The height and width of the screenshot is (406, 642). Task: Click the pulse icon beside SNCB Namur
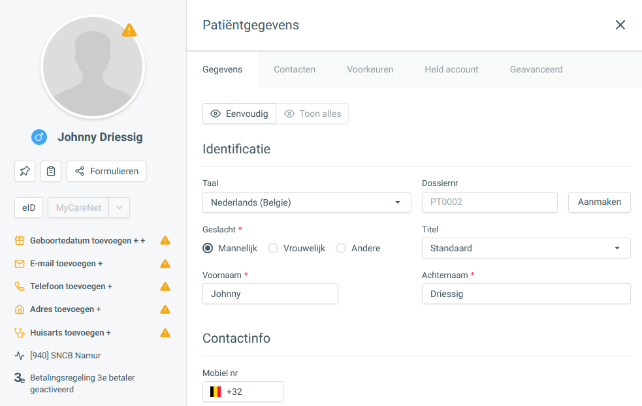click(x=20, y=356)
